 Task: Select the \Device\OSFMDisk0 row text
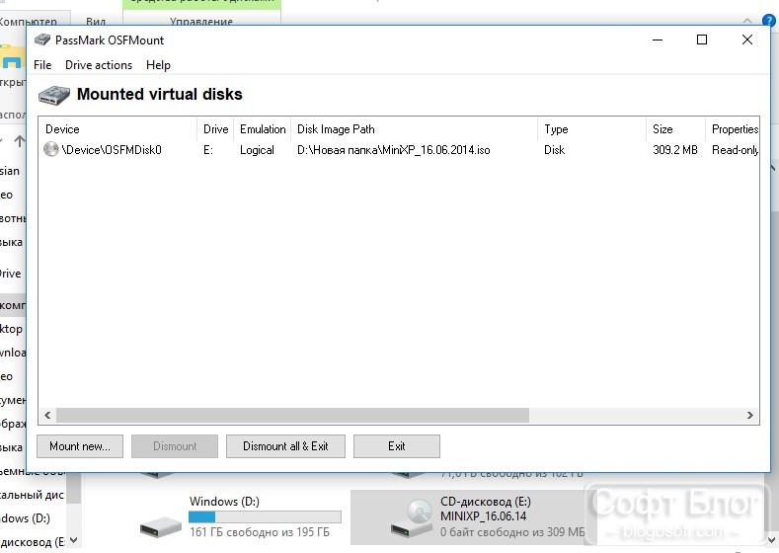pyautogui.click(x=112, y=150)
